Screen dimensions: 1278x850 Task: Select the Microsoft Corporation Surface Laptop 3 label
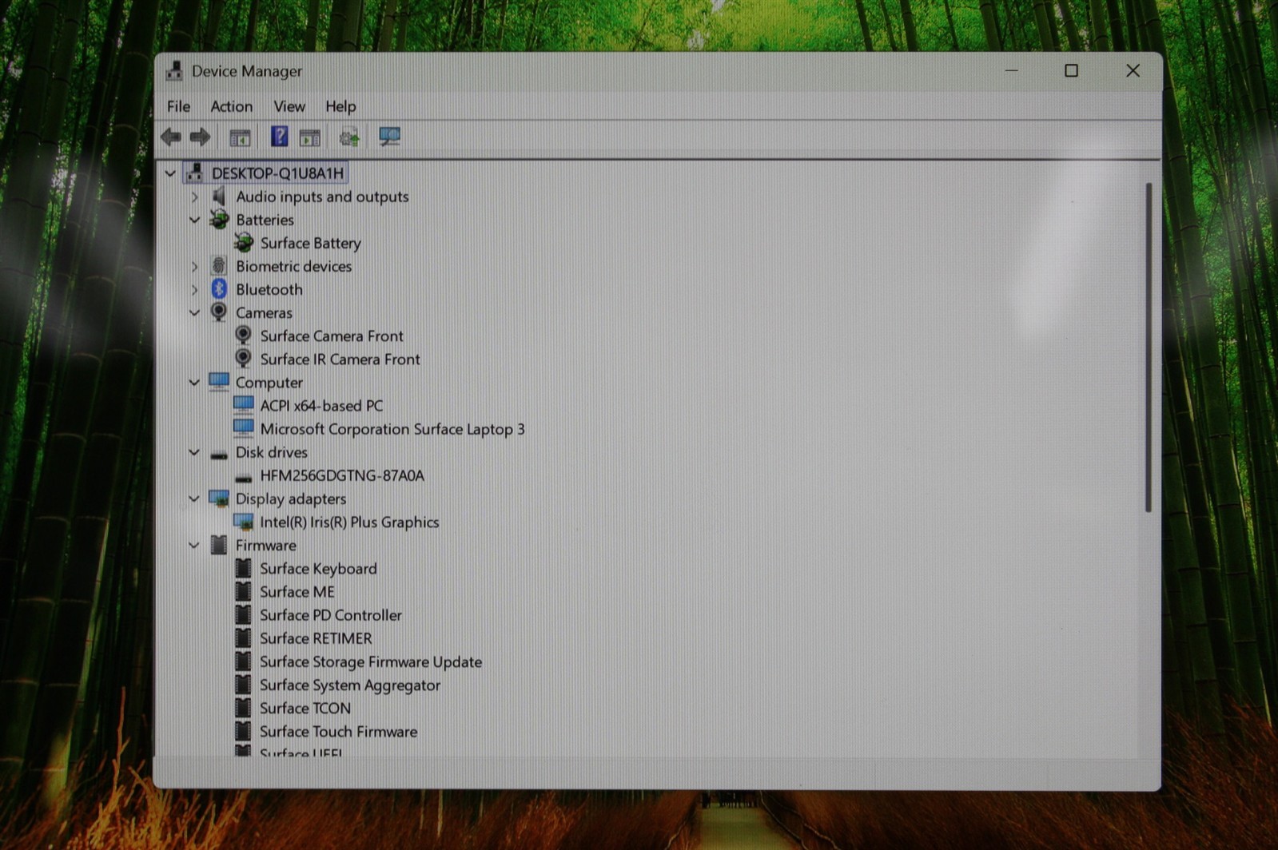392,429
